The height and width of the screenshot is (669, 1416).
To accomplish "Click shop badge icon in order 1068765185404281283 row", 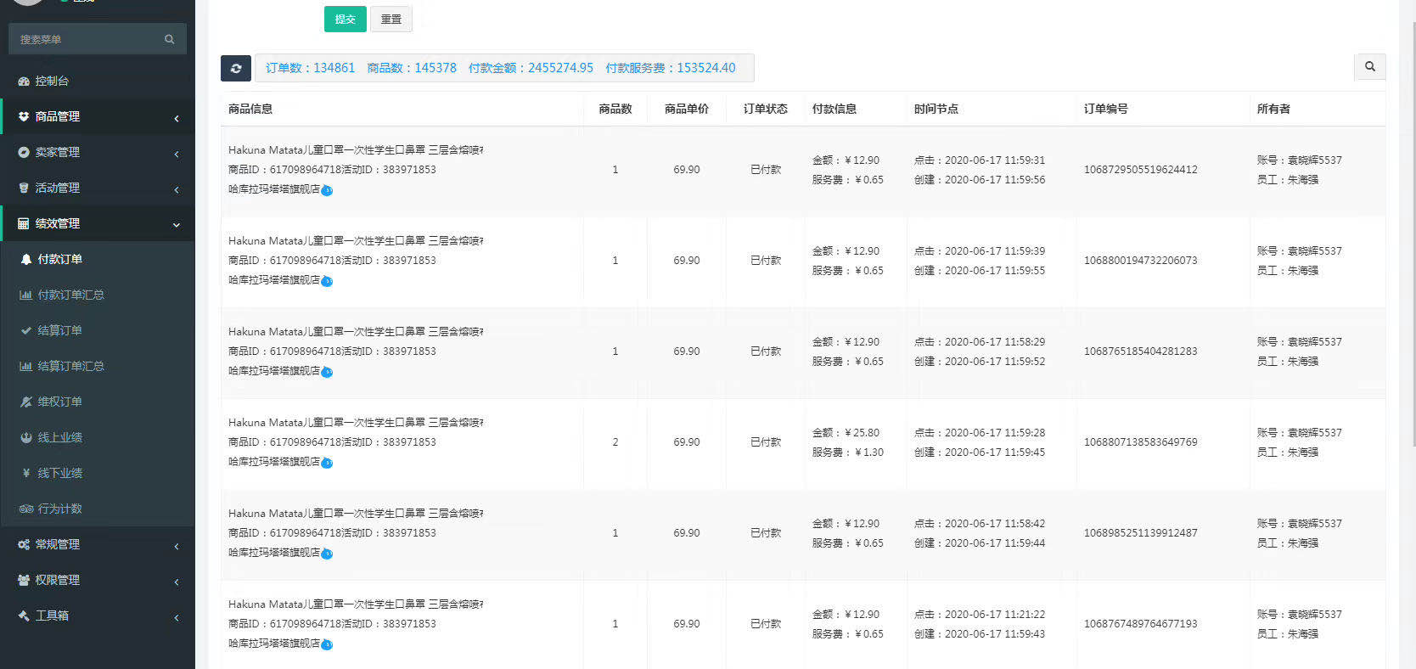I will tap(327, 372).
